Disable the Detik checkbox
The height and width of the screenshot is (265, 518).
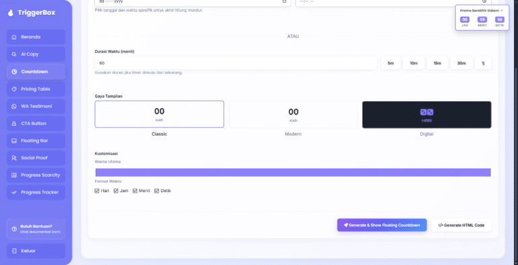tap(156, 191)
